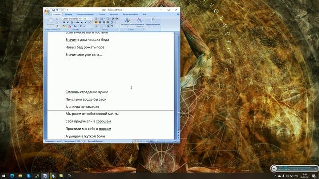Screen dimensions: 319x179
Task: Toggle italic formatting
Action: click(x=68, y=22)
